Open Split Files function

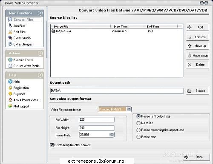[20, 32]
